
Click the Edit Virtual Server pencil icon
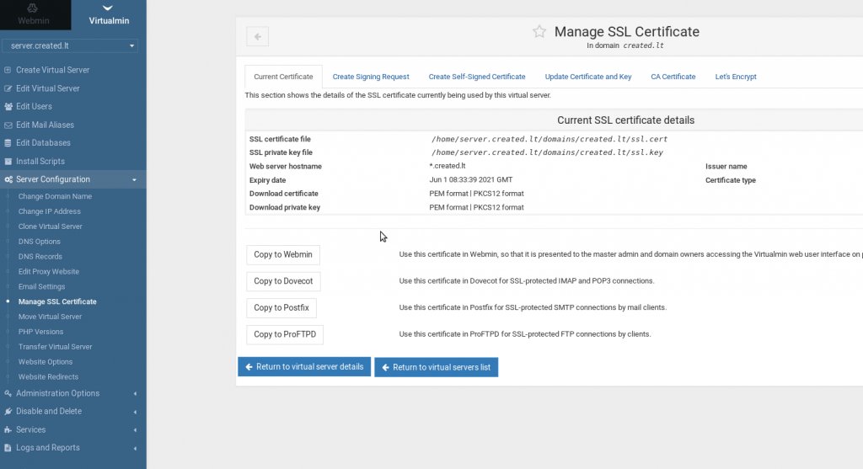click(8, 88)
